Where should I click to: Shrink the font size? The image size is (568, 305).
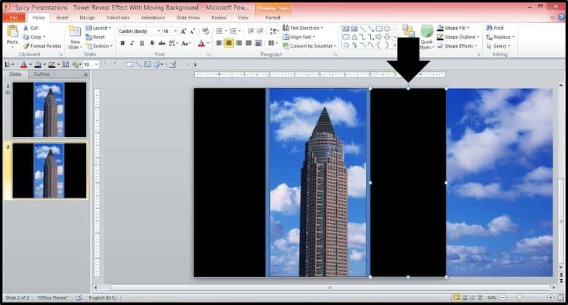[x=192, y=31]
